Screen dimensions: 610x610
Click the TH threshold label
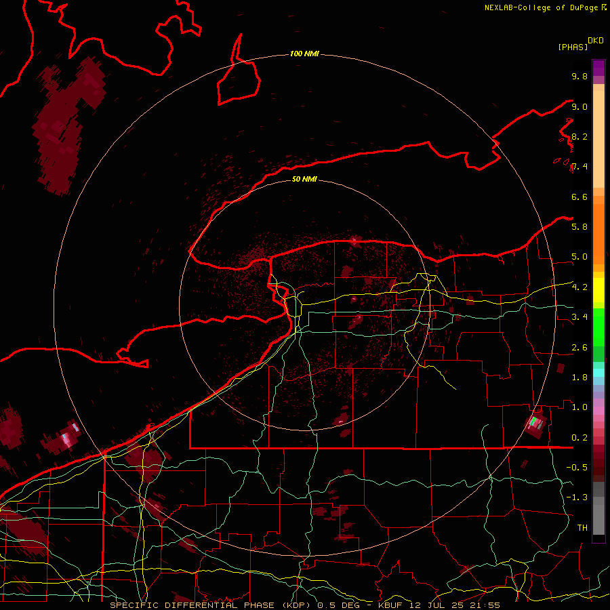pos(582,528)
